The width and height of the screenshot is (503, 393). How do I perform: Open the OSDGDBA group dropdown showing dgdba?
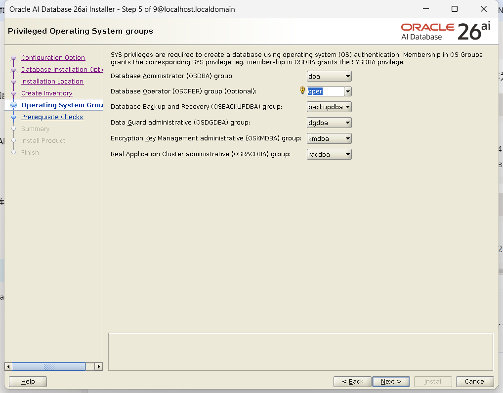[329, 123]
